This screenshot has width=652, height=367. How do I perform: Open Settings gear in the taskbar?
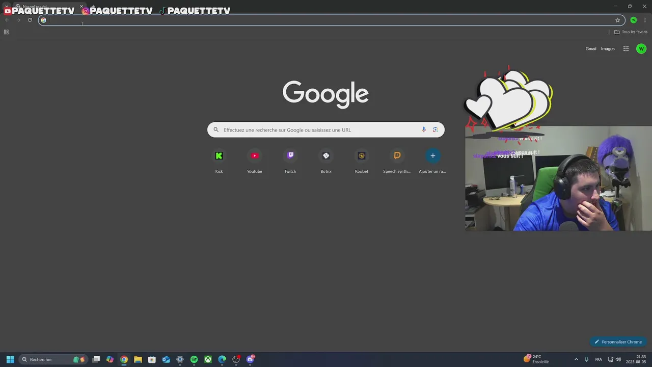tap(180, 359)
